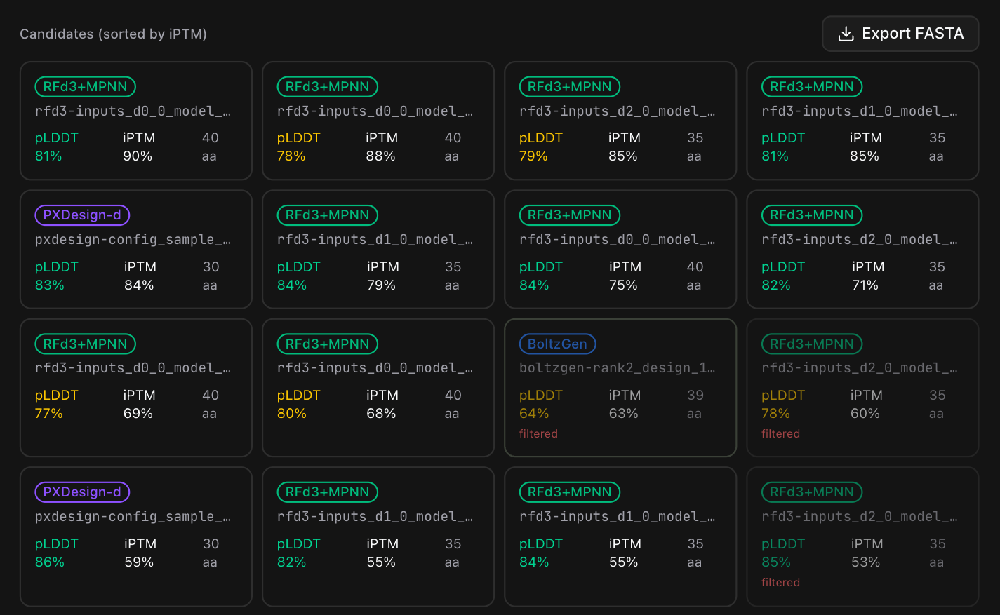Click the 'filtered' label on the BoltzGen card
This screenshot has height=615, width=1000.
coord(538,434)
